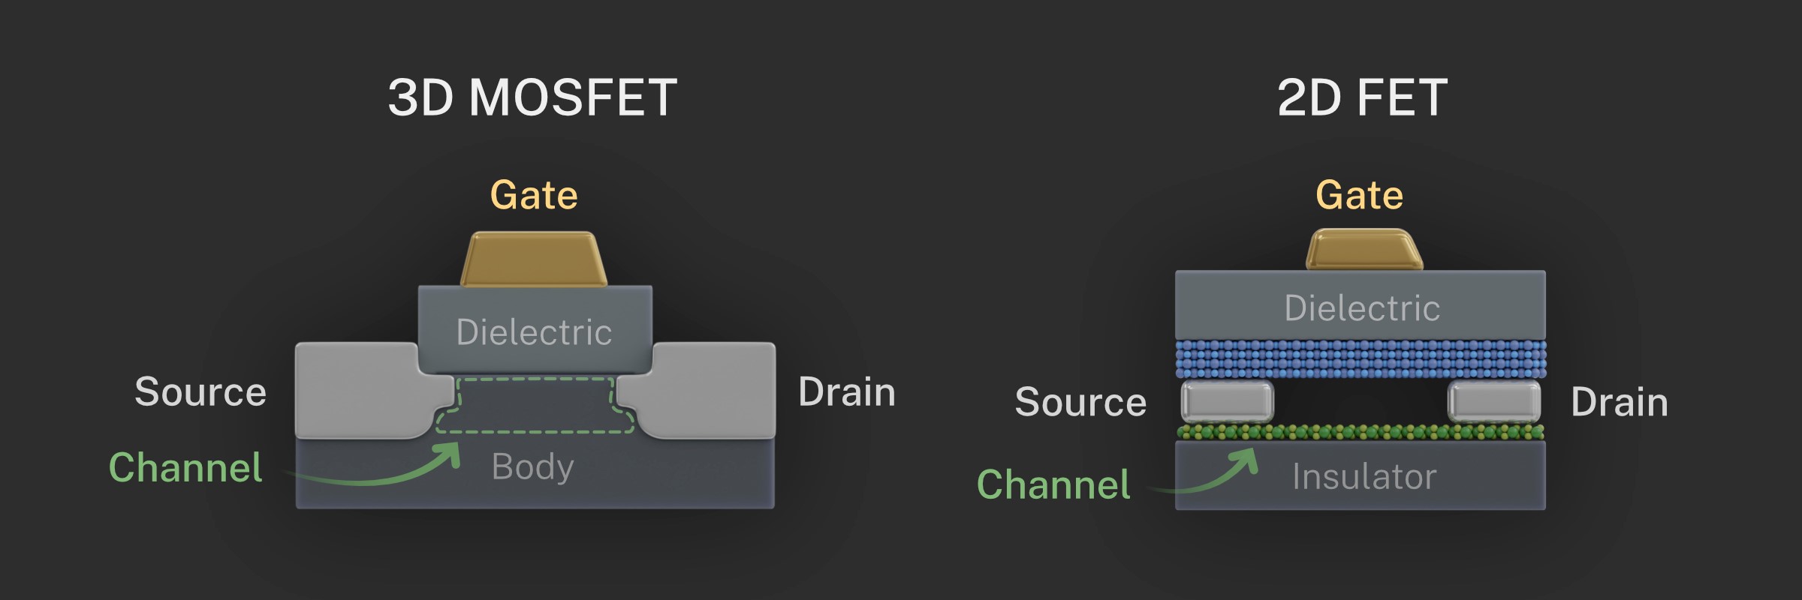Click the 3D MOSFET title
The width and height of the screenshot is (1802, 600).
point(532,97)
